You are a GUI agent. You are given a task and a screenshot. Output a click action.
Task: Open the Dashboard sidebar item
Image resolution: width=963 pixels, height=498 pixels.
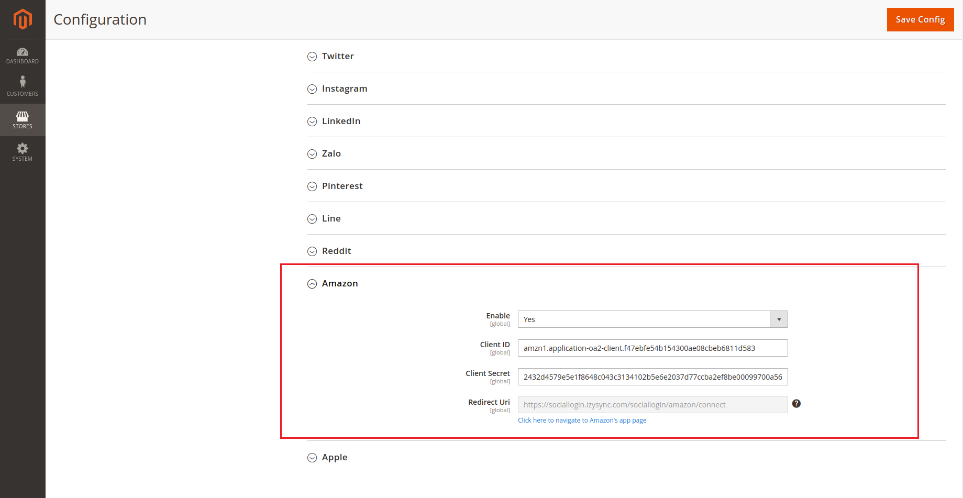point(23,56)
